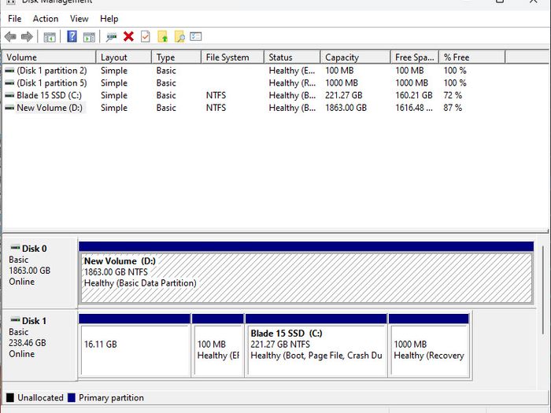Open the Action menu
Screen dimensions: 551x413
pyautogui.click(x=46, y=19)
